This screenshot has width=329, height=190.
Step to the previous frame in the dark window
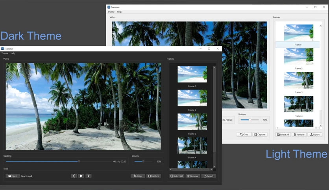click(x=74, y=176)
